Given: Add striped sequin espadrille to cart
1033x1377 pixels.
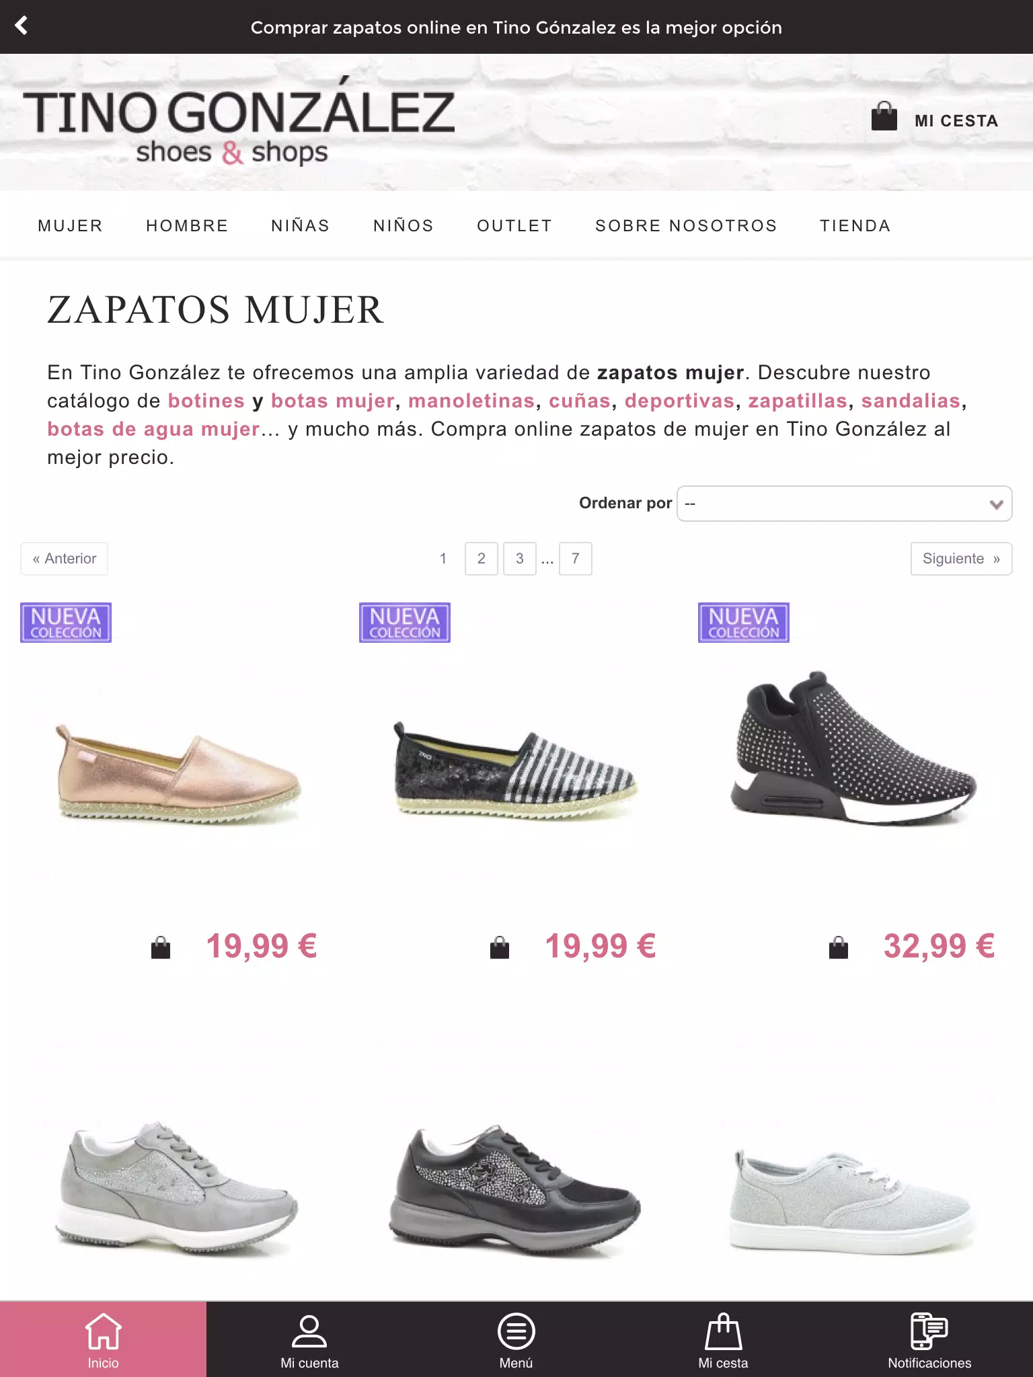Looking at the screenshot, I should click(500, 947).
